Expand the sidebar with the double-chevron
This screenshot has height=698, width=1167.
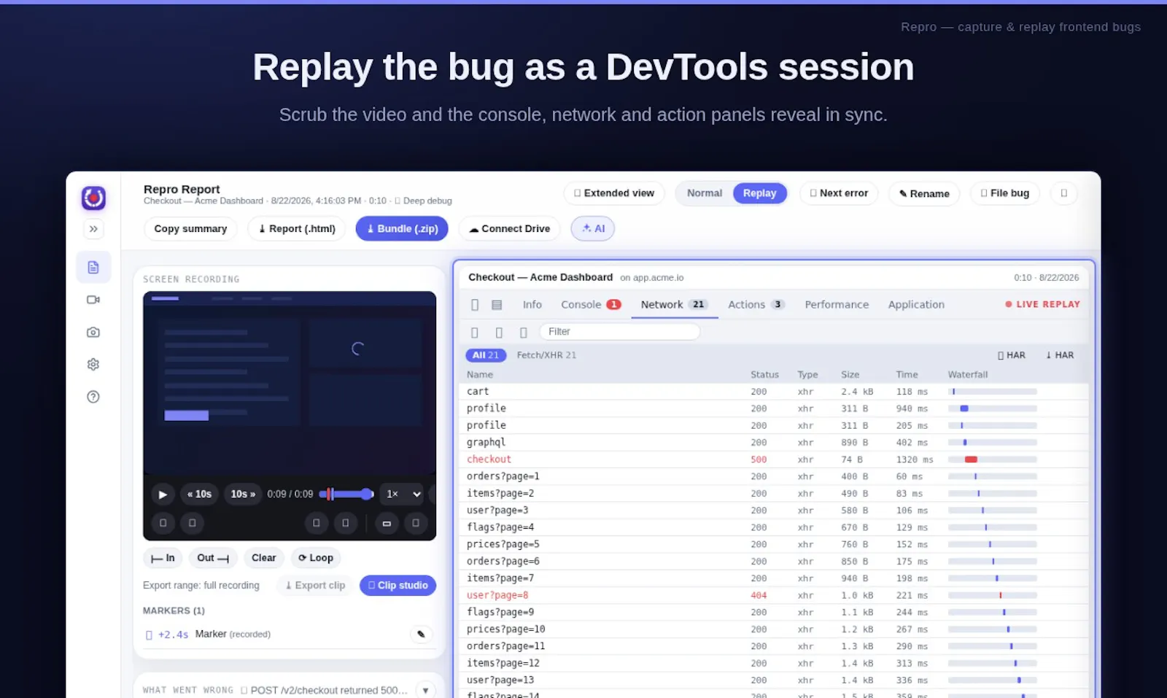(x=93, y=229)
